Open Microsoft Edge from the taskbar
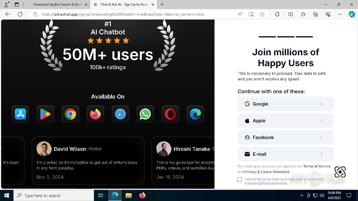The image size is (358, 201). (x=115, y=195)
